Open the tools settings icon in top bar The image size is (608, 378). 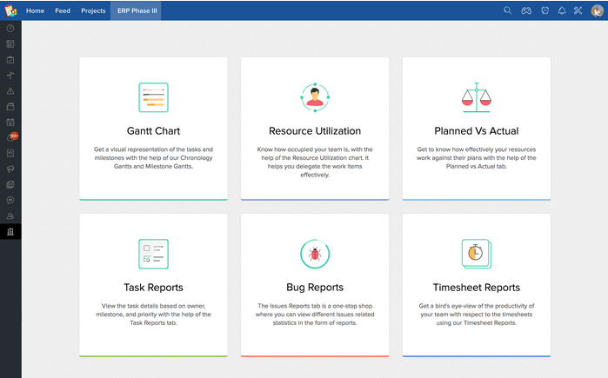[x=578, y=10]
